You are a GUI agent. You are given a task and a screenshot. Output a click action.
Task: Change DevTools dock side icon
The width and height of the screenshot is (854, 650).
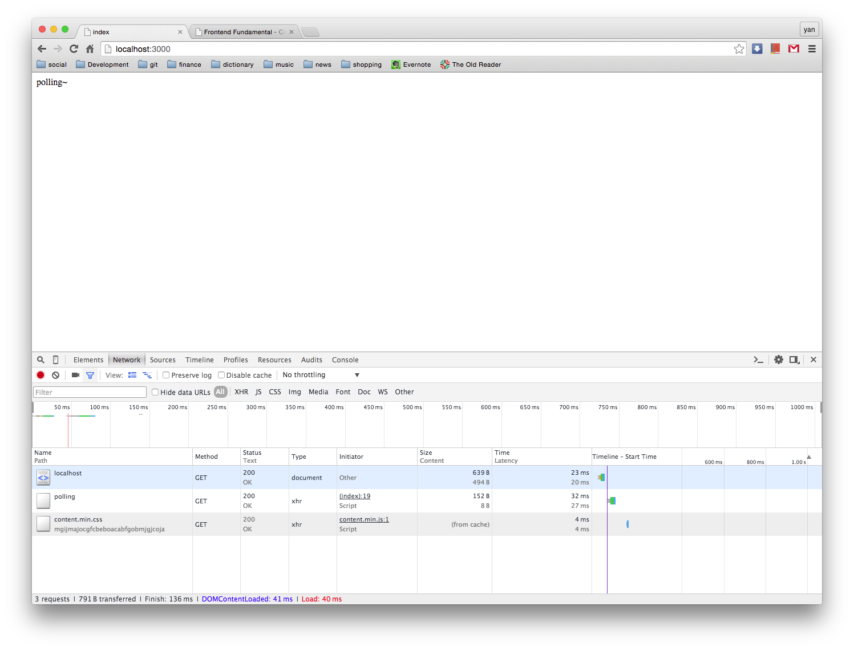[794, 360]
